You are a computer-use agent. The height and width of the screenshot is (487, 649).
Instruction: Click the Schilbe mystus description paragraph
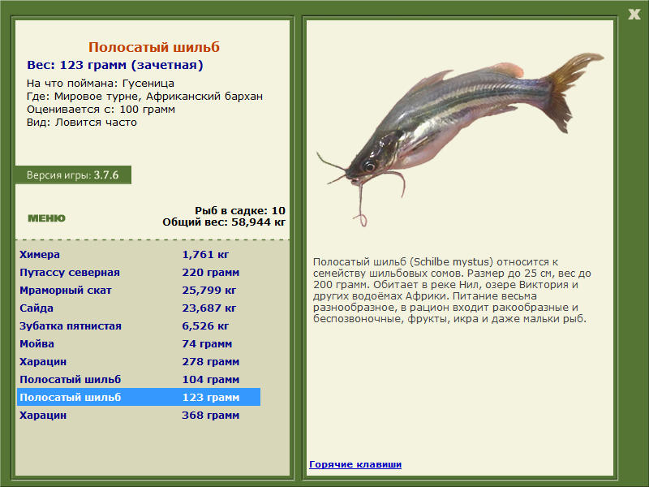click(x=452, y=291)
